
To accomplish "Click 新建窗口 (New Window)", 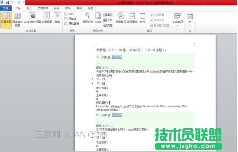I will pyautogui.click(x=121, y=18).
